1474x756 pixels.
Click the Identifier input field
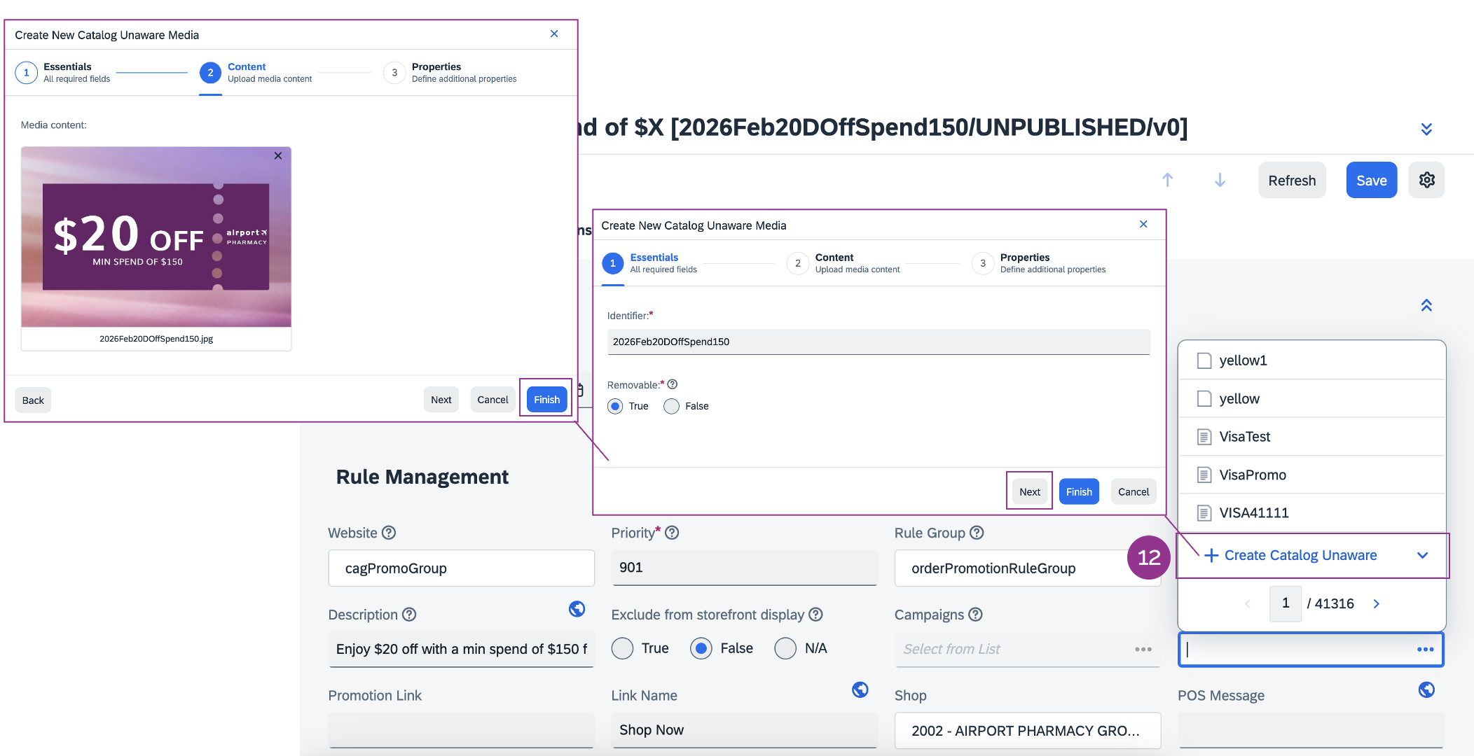pos(878,342)
